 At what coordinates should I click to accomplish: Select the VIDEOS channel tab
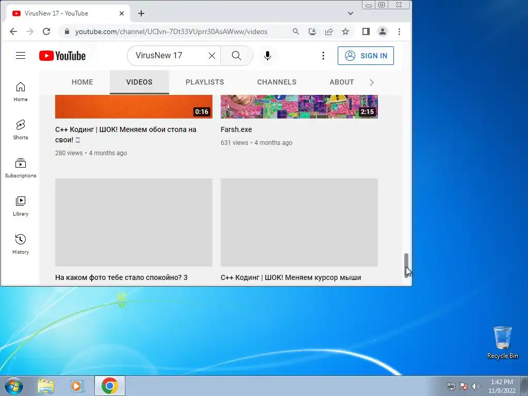tap(139, 82)
